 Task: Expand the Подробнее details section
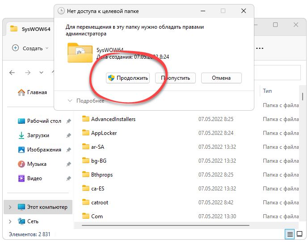86,101
